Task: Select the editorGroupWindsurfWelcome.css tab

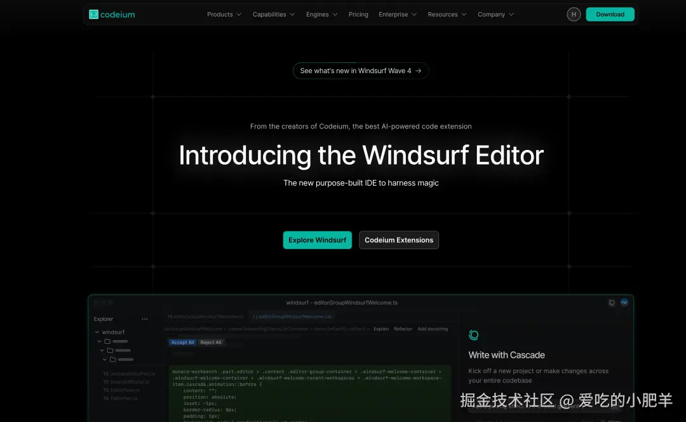Action: click(292, 316)
